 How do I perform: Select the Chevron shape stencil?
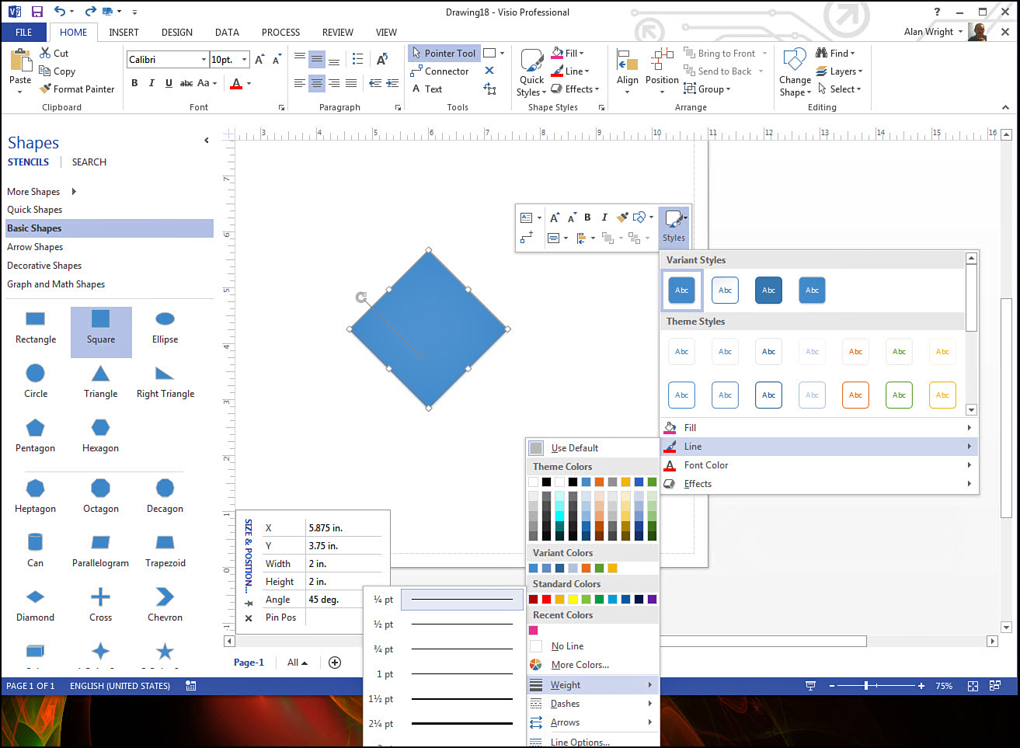pyautogui.click(x=165, y=605)
